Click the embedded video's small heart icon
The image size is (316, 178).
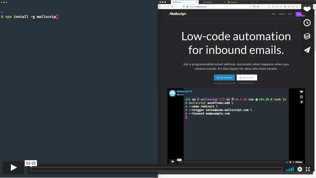coord(301,92)
